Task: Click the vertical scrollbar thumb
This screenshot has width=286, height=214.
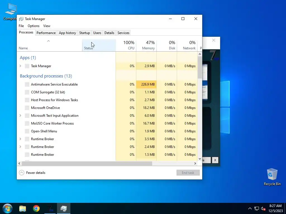Action: [200, 67]
